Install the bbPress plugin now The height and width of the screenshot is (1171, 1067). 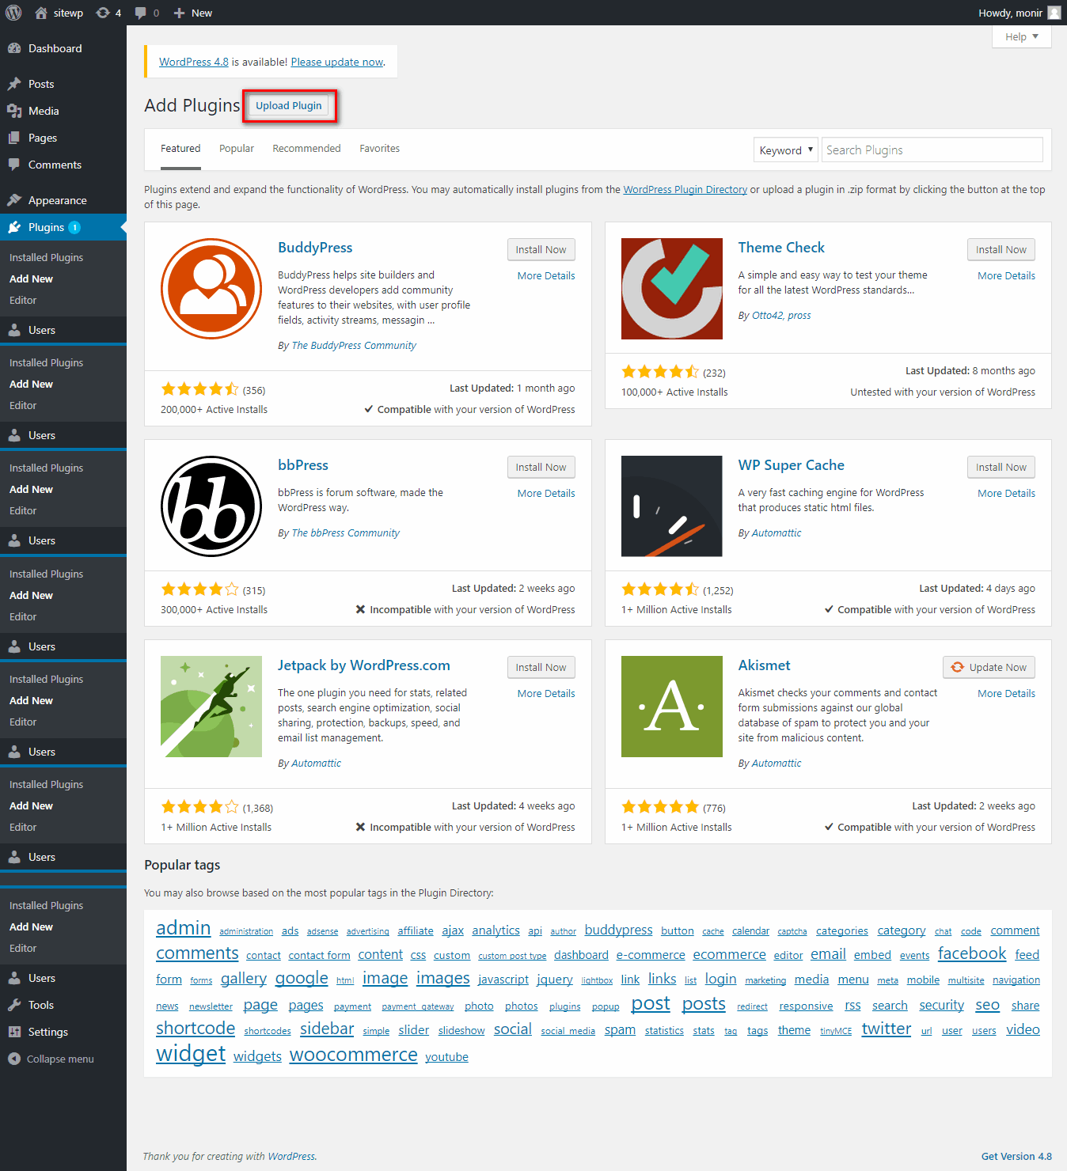[541, 467]
